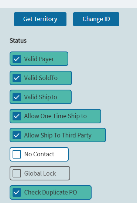Click the Valid ShipTo label text
Image resolution: width=137 pixels, height=203 pixels.
(41, 97)
